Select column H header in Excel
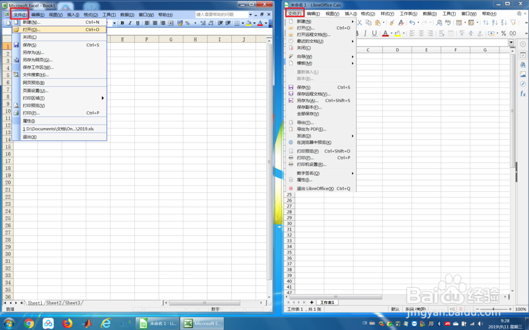The width and height of the screenshot is (529, 330). click(x=195, y=40)
